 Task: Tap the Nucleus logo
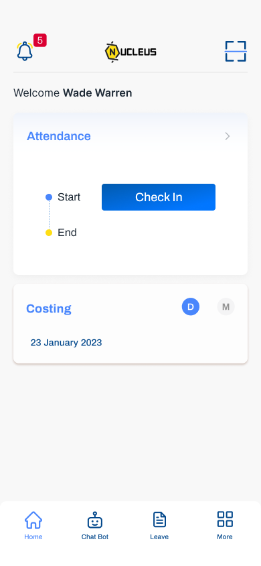point(130,52)
